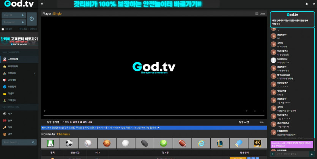Select the 4K channel filter

click(x=257, y=143)
